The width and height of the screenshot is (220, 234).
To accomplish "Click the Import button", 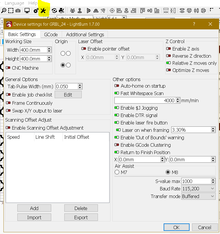I will pos(34,217).
